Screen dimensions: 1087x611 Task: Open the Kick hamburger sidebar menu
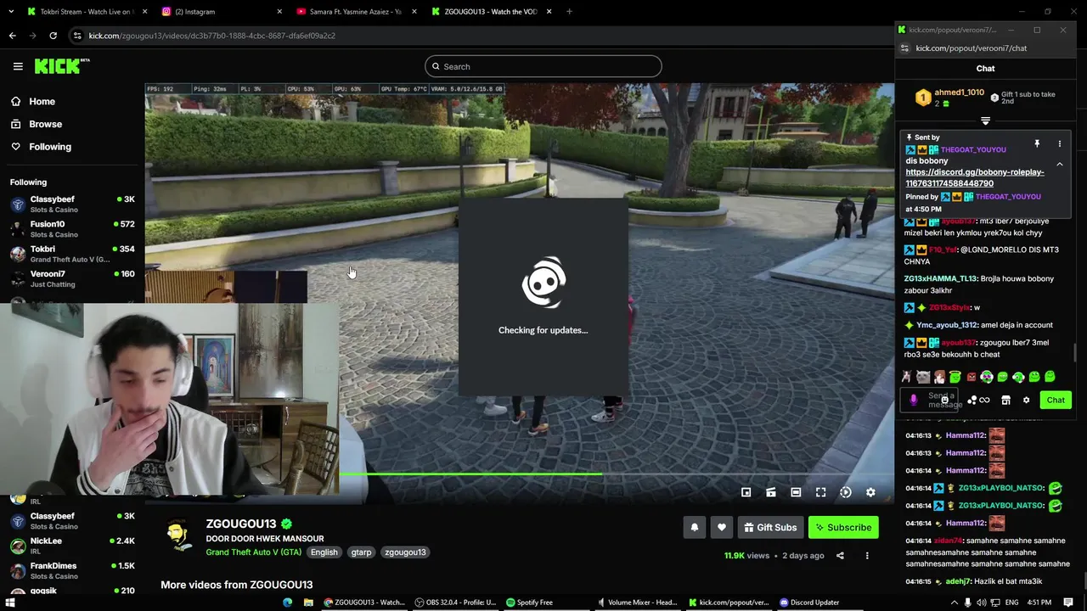18,66
